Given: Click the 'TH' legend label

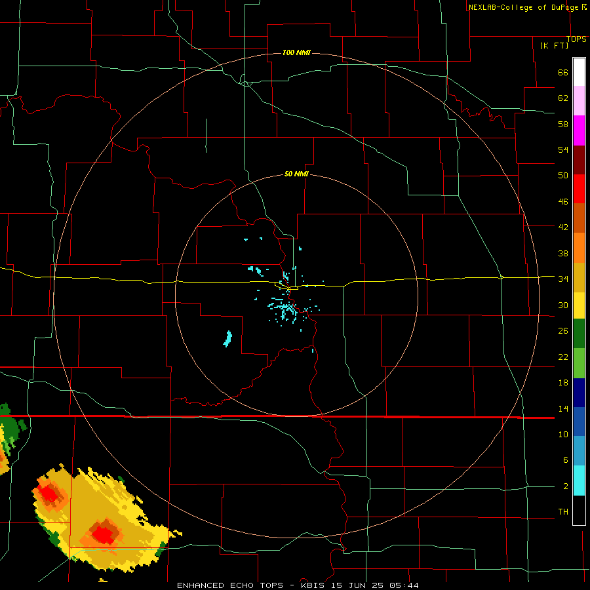Looking at the screenshot, I should click(563, 512).
